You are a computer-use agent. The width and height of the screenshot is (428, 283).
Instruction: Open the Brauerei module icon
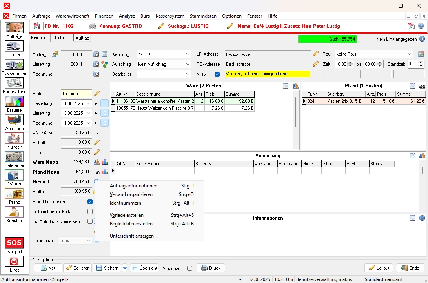coord(15,102)
